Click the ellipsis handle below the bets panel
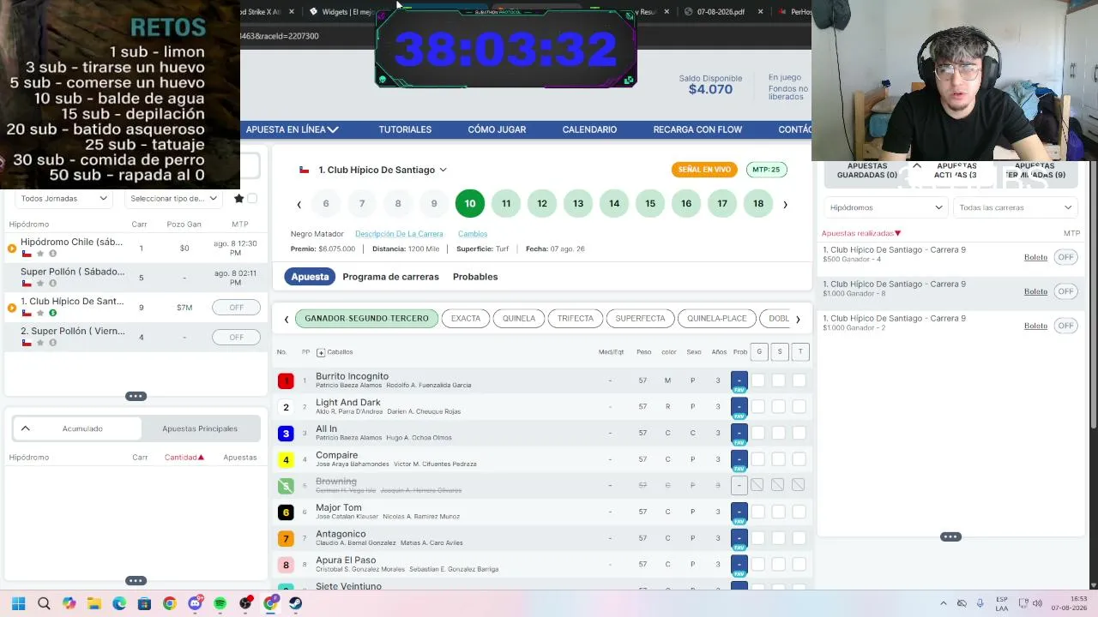 (950, 536)
